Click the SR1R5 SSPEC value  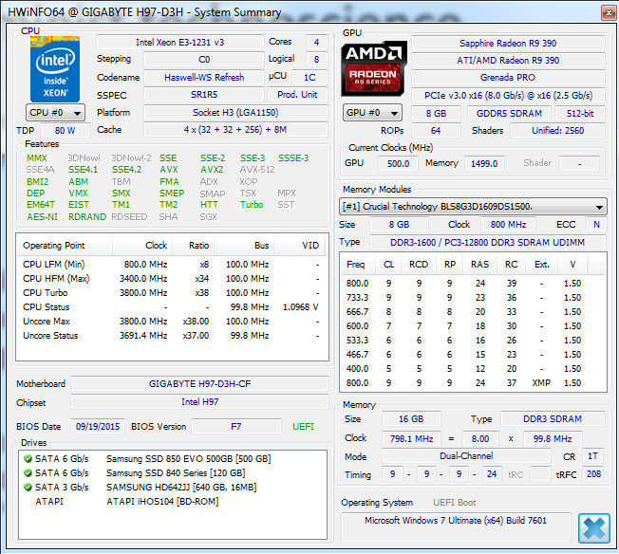(x=204, y=95)
